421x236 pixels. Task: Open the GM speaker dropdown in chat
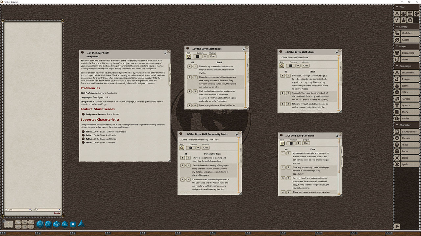30,210
